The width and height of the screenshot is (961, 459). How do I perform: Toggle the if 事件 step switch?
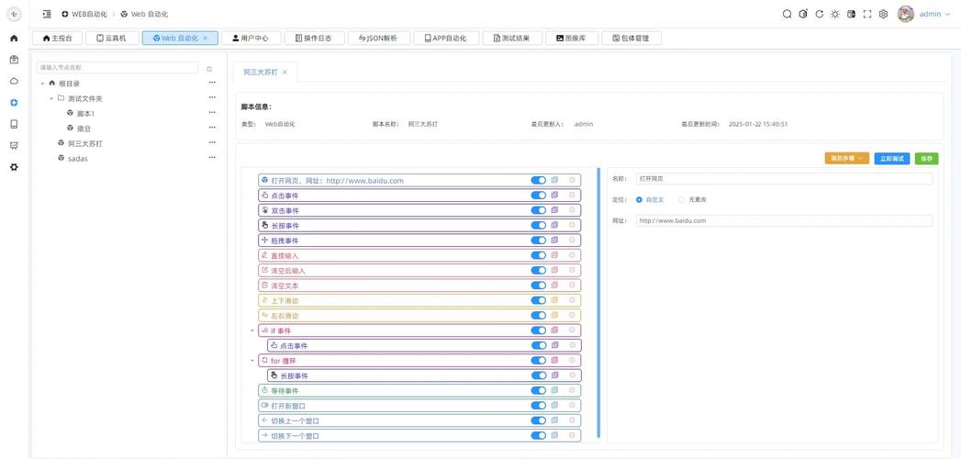(538, 330)
